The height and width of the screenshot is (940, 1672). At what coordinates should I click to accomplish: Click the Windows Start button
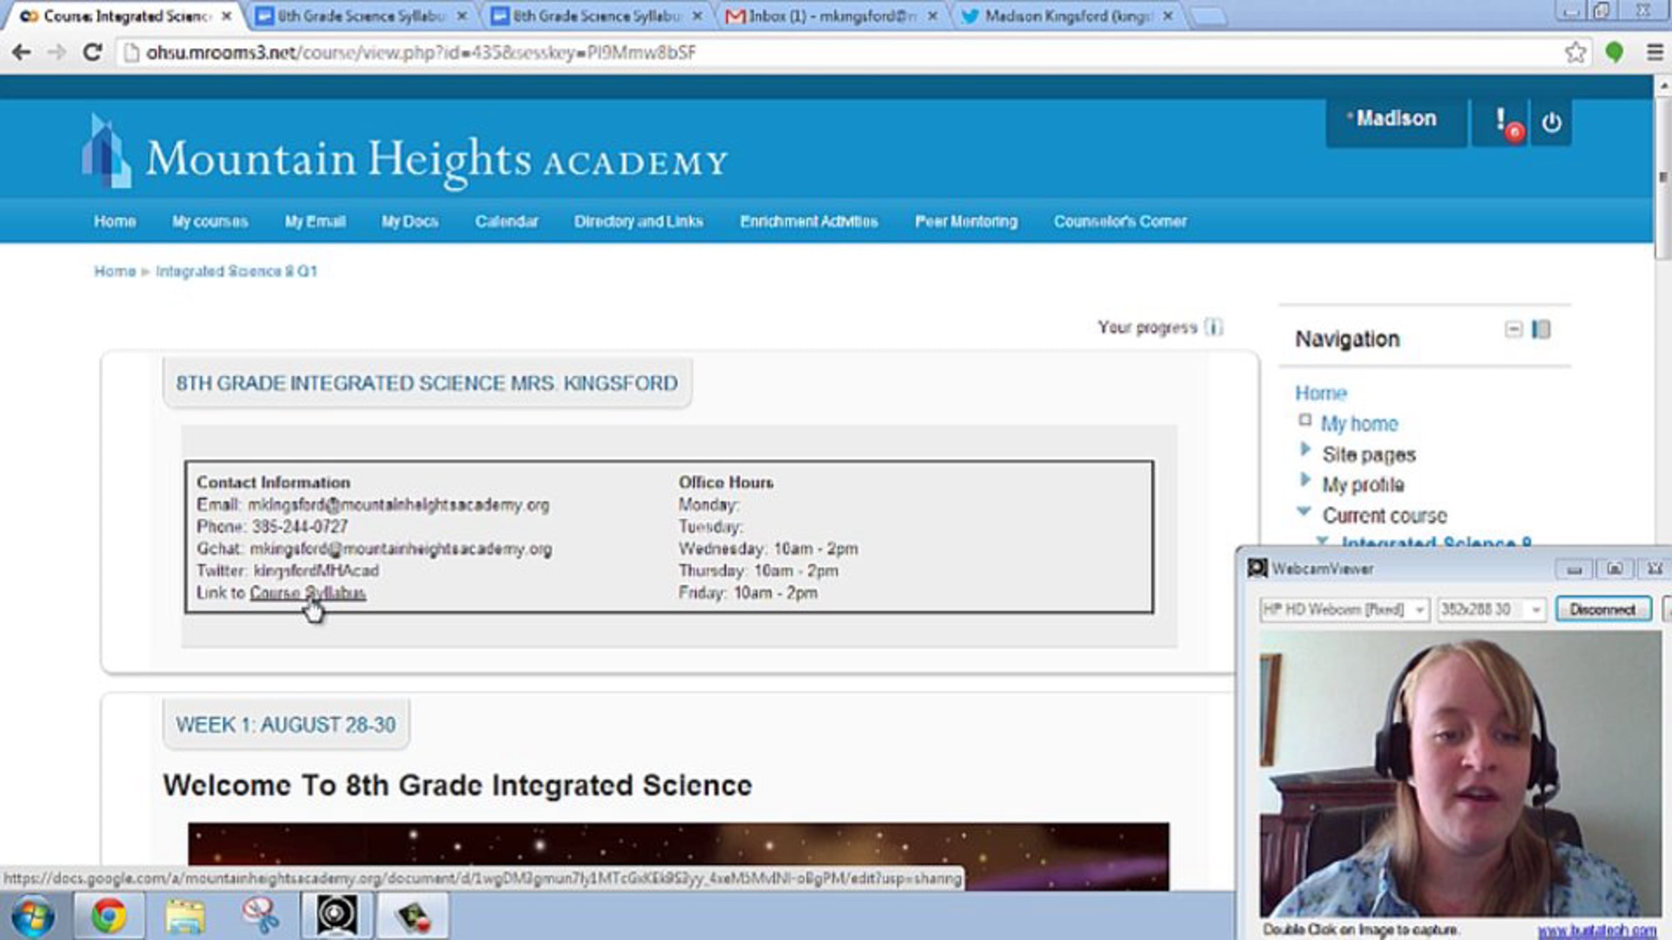coord(33,916)
